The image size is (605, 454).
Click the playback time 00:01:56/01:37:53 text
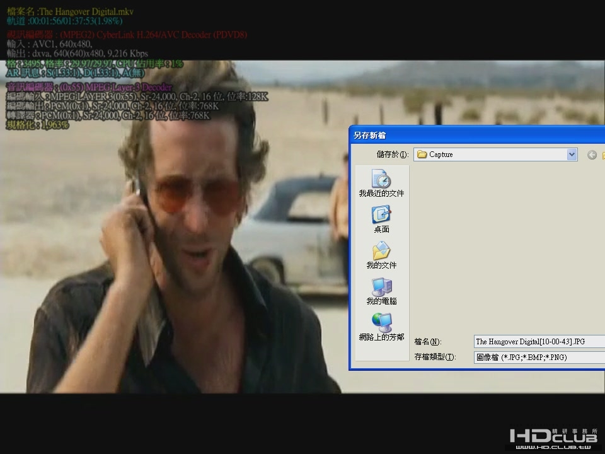(x=65, y=21)
